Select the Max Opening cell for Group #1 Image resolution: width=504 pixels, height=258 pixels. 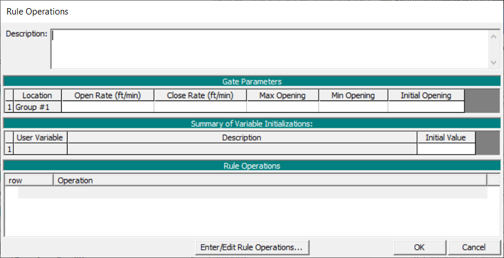click(x=283, y=107)
